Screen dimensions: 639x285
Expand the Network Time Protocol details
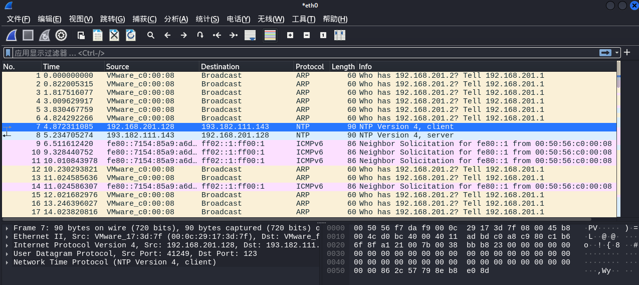tap(7, 262)
